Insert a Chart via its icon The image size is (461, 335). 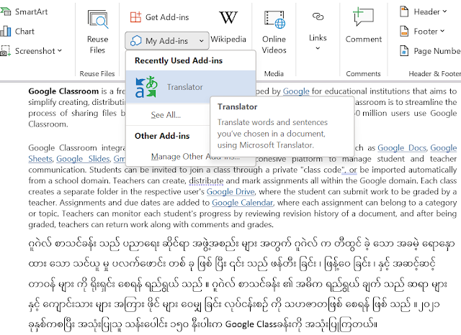(x=5, y=31)
